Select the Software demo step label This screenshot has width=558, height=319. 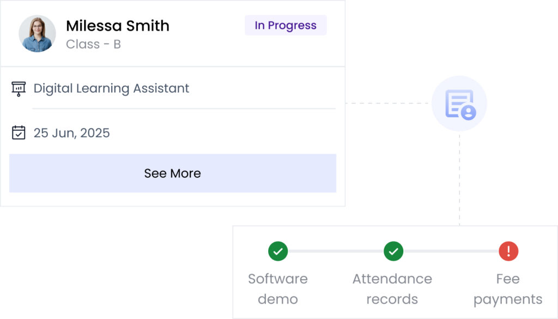click(278, 288)
